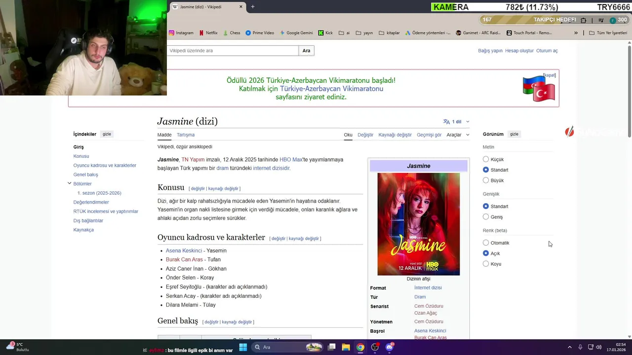Open the HBO Max link in intro
This screenshot has width=632, height=355.
291,160
